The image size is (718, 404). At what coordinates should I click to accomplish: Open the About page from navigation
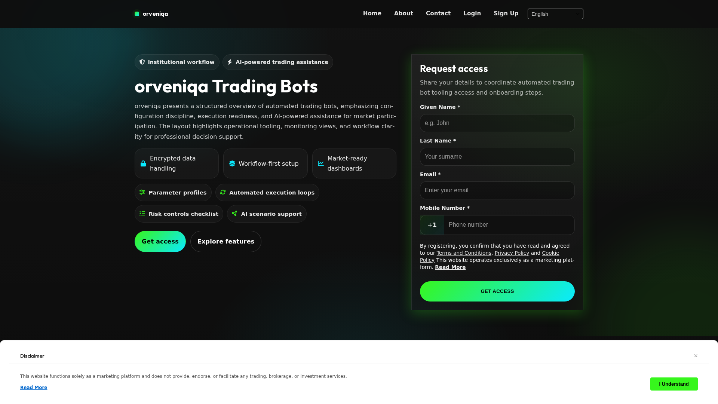click(404, 13)
